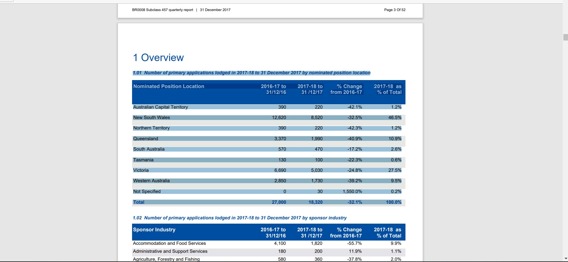The width and height of the screenshot is (568, 262).
Task: Click the '1 Overview' heading
Action: coord(158,57)
